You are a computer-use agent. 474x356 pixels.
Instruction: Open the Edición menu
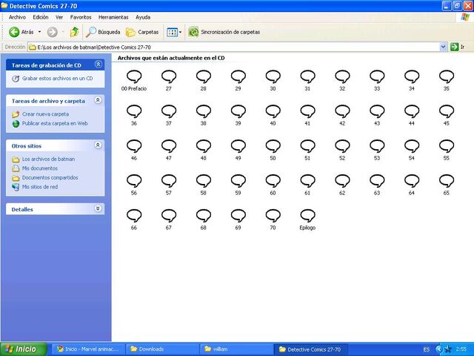[41, 17]
